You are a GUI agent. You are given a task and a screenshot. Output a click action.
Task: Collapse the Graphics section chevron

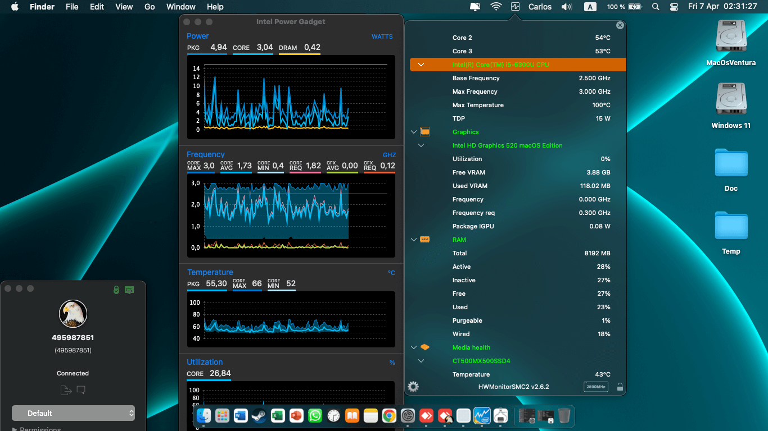(414, 132)
